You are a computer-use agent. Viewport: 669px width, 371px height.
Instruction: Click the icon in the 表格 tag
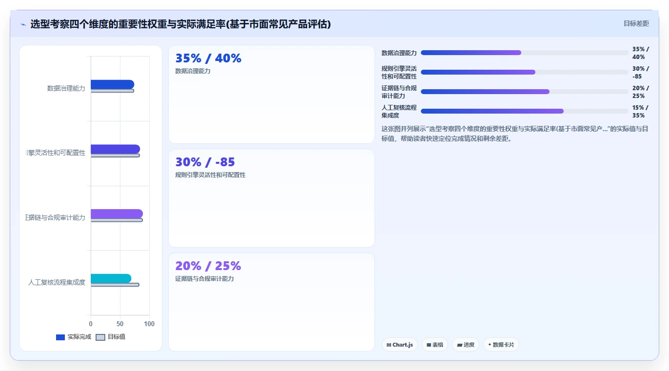pos(429,345)
